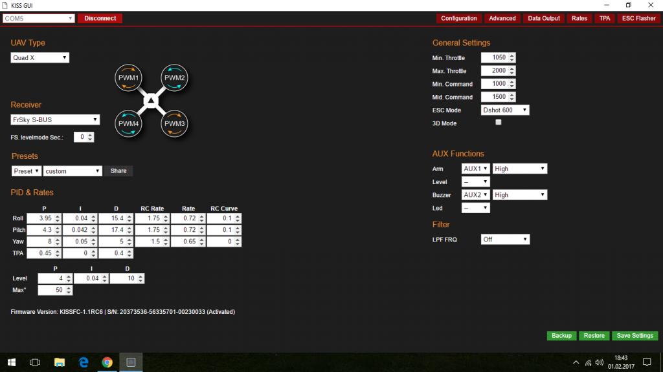Click the PWM3 motor icon

(174, 123)
